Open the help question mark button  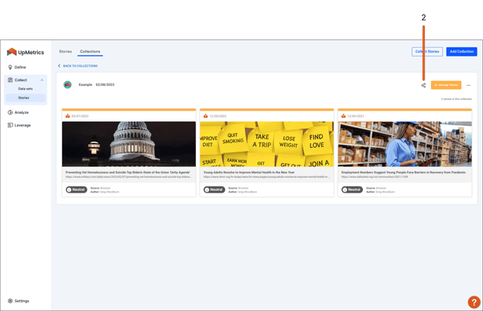tap(474, 302)
